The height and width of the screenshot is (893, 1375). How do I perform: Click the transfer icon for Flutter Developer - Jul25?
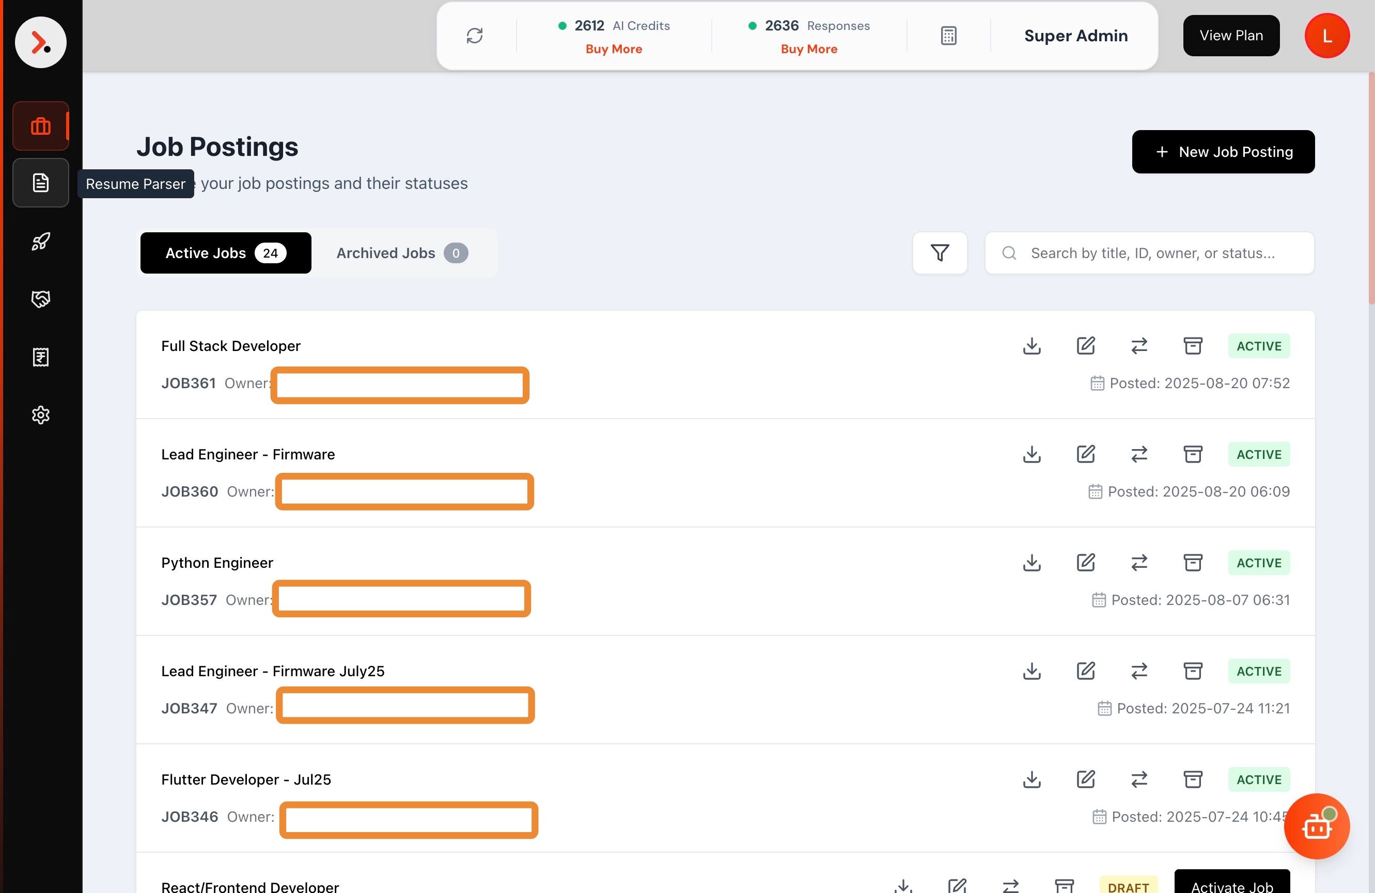pyautogui.click(x=1139, y=779)
